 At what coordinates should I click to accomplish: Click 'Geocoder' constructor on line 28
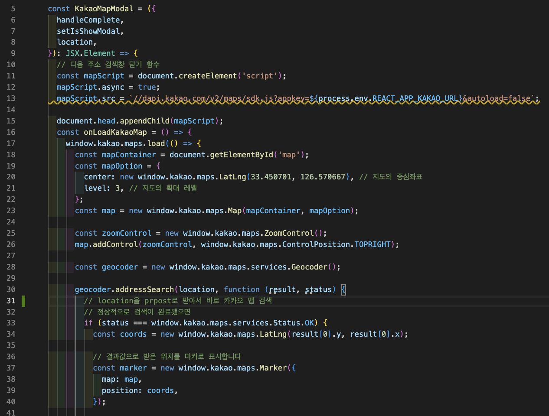coord(309,267)
